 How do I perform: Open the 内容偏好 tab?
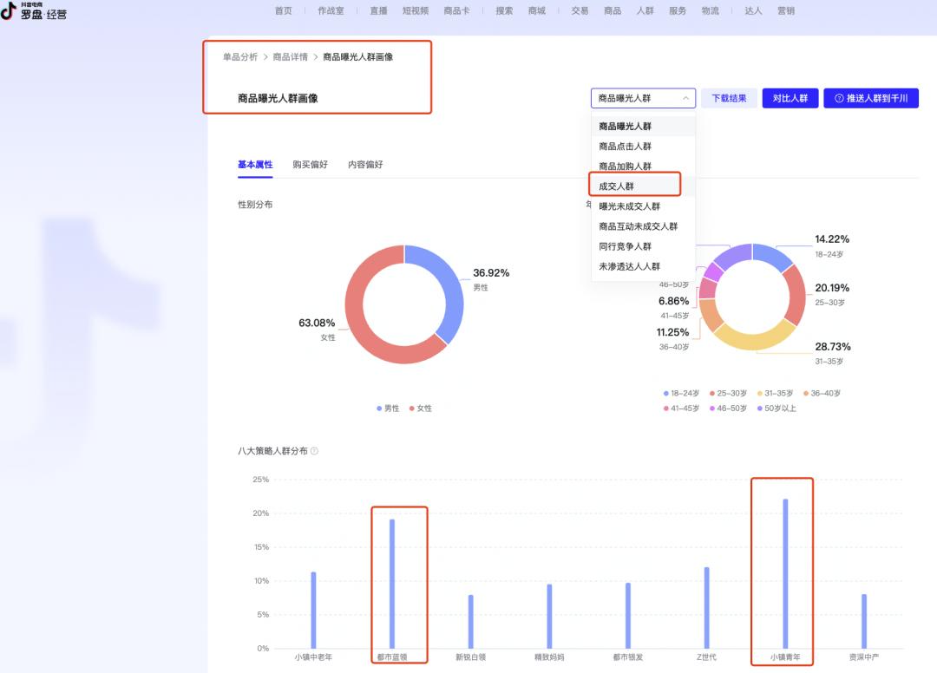point(365,165)
